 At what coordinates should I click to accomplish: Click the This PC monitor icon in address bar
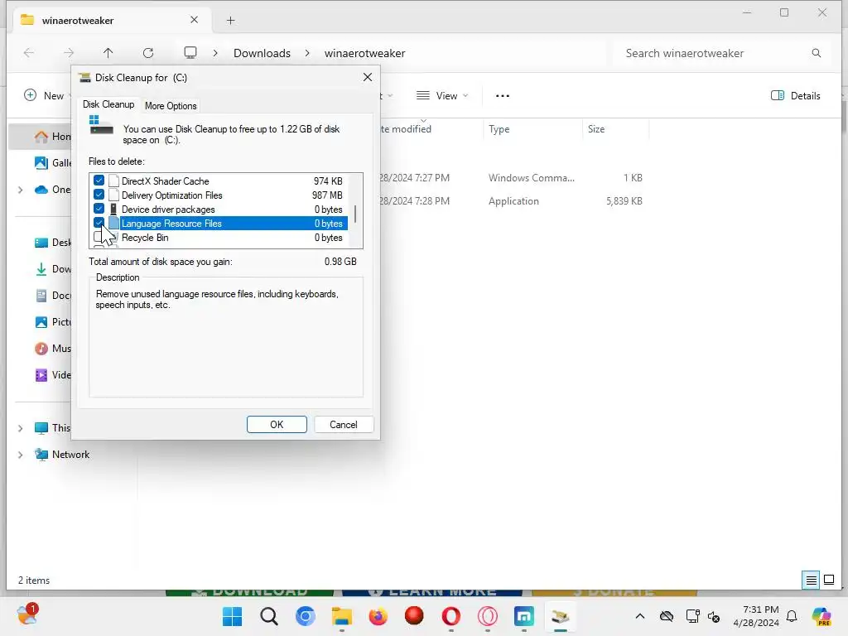click(x=190, y=52)
